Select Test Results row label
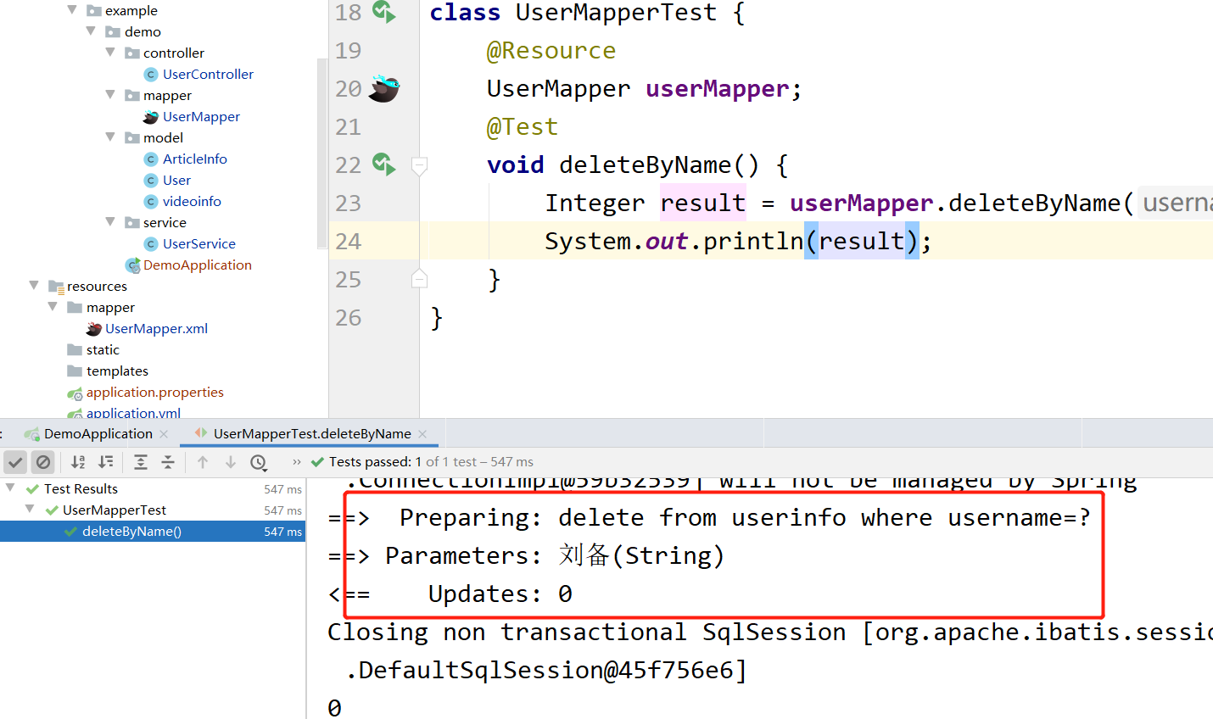1213x719 pixels. tap(81, 488)
